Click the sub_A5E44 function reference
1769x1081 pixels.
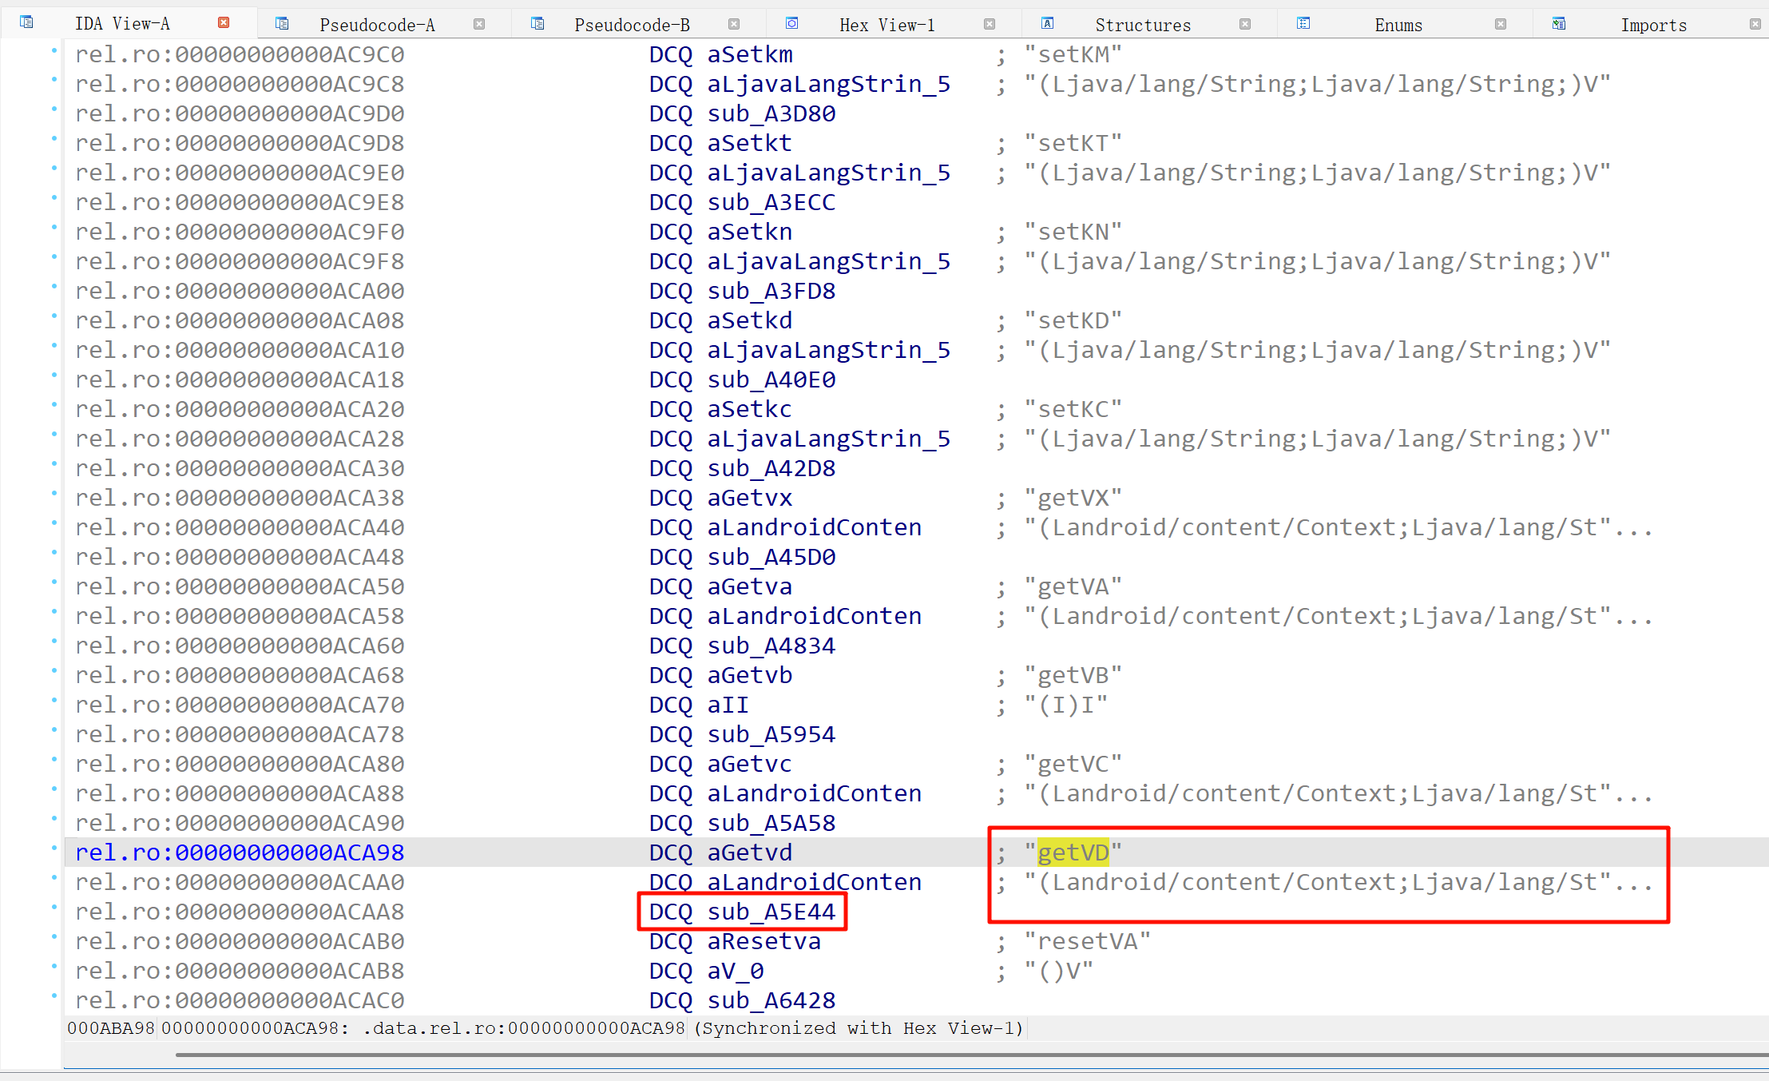(x=771, y=912)
